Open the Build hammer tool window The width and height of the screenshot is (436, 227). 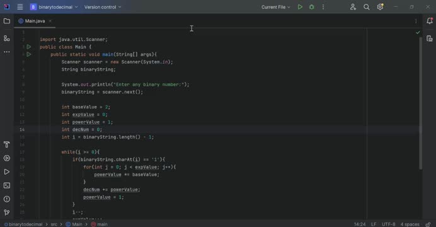tap(7, 144)
